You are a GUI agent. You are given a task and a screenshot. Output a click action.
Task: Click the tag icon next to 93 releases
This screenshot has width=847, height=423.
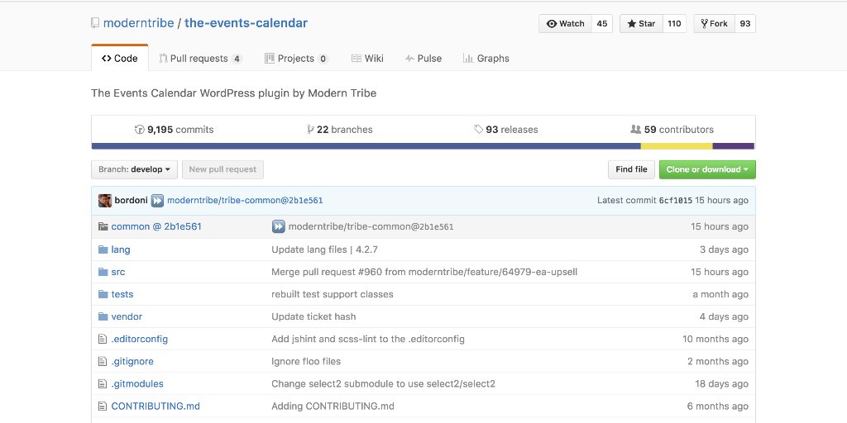coord(478,130)
